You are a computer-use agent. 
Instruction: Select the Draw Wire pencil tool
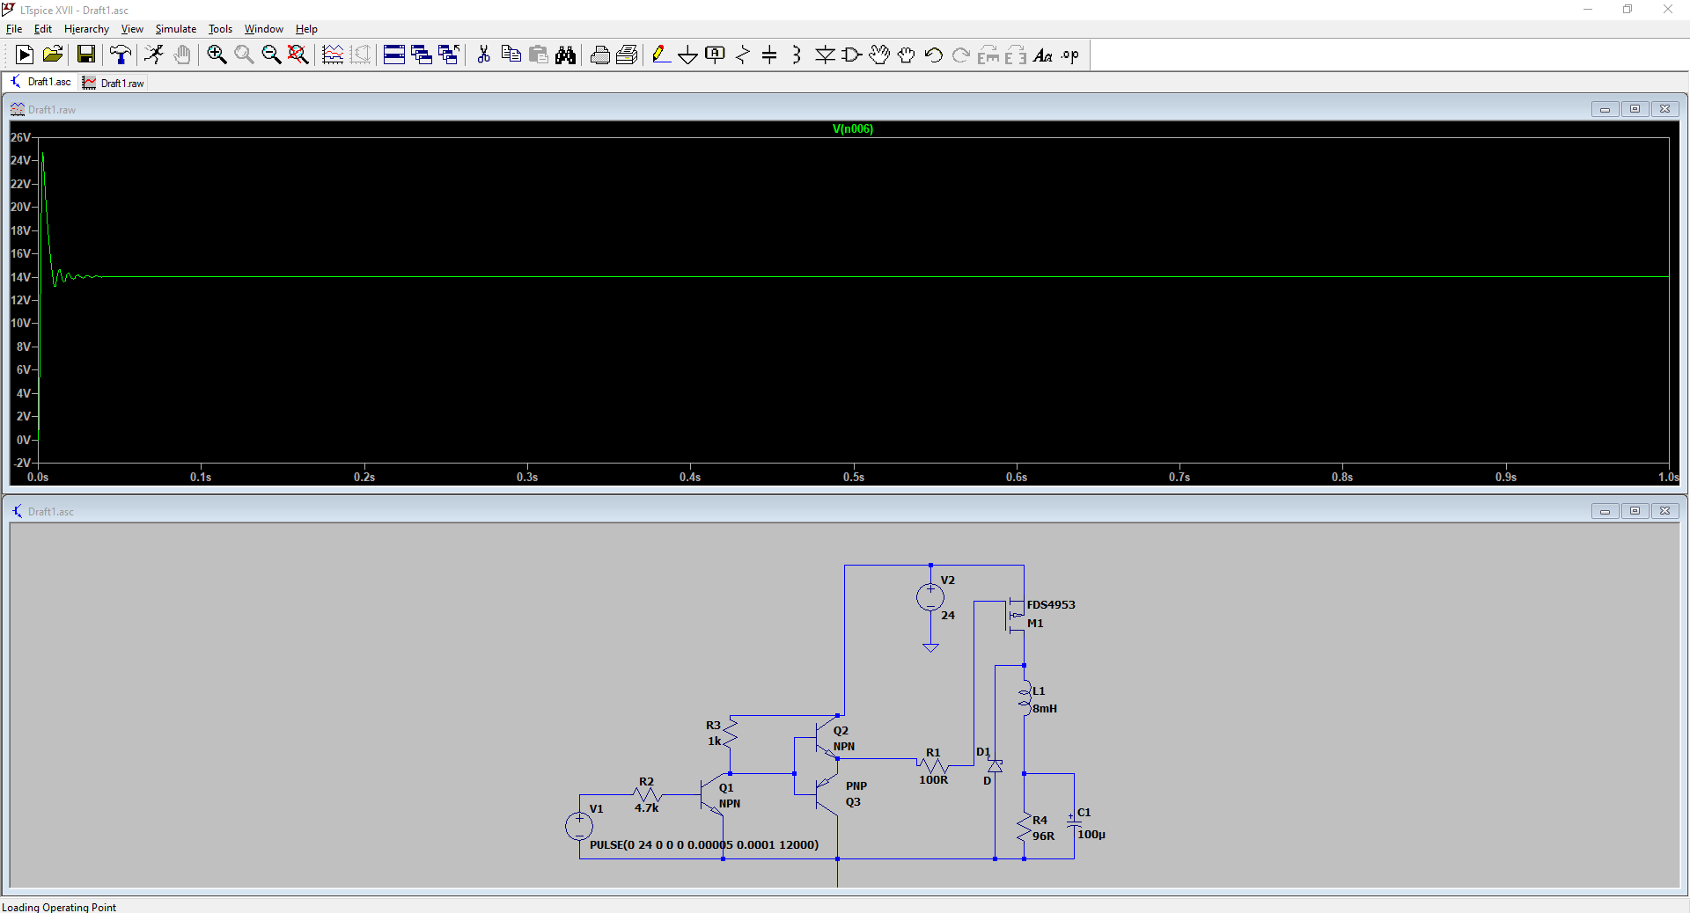pos(660,55)
